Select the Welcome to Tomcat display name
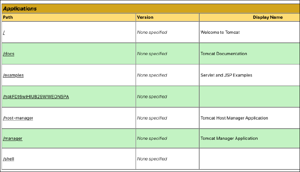 220,32
